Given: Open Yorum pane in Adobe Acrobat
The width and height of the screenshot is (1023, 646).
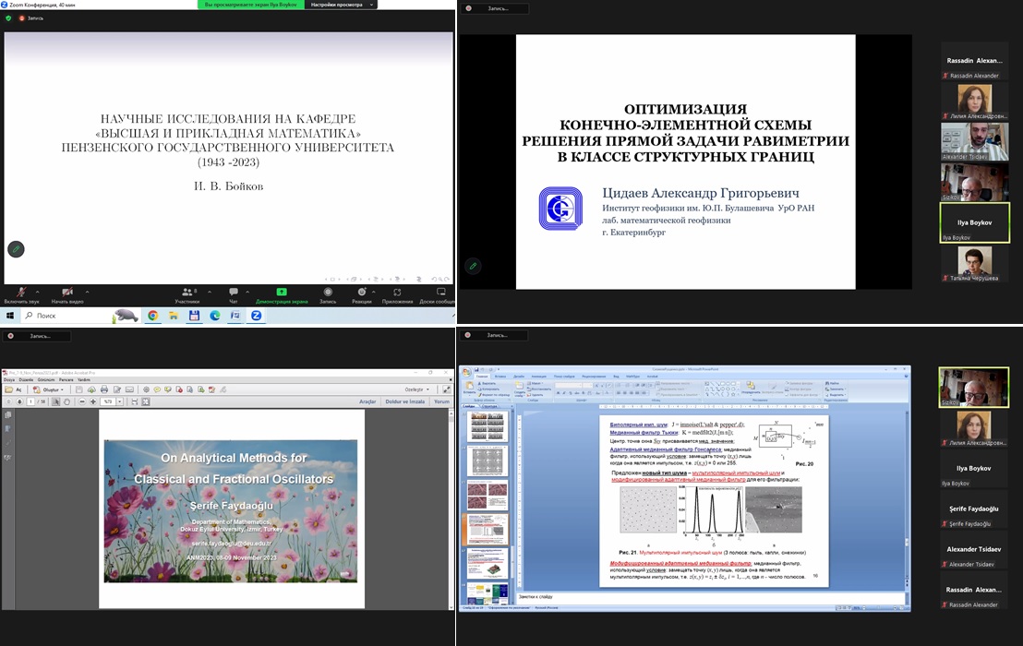Looking at the screenshot, I should 441,401.
